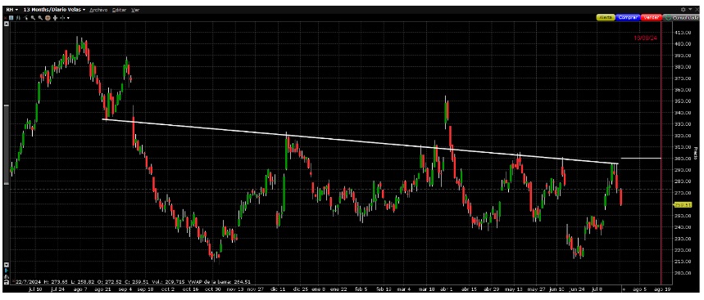Viewport: 704px width, 300px height.
Task: Click the 'dic 11' time axis label
Action: coord(278,289)
